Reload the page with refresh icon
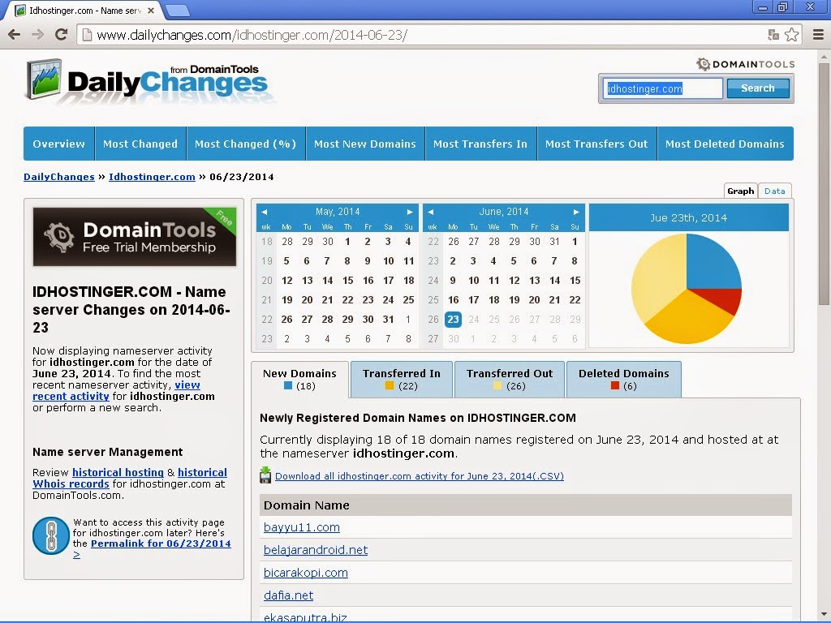This screenshot has height=623, width=831. [62, 35]
